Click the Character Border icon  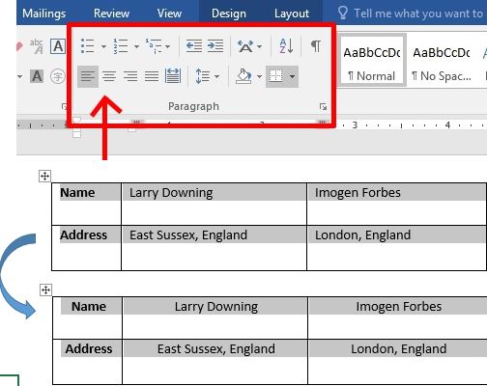pos(58,46)
